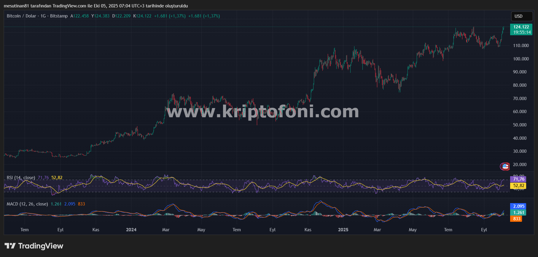Click the 1G interval label in header
This screenshot has height=257, width=538.
pyautogui.click(x=43, y=16)
